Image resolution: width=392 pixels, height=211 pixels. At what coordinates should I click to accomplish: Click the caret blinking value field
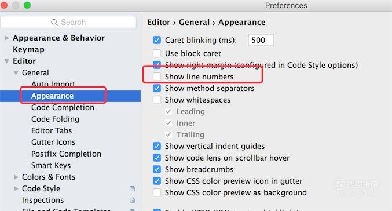[x=261, y=40]
